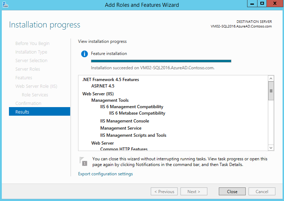The height and width of the screenshot is (201, 284).
Task: Select the Confirmation step in sidebar
Action: (x=28, y=103)
